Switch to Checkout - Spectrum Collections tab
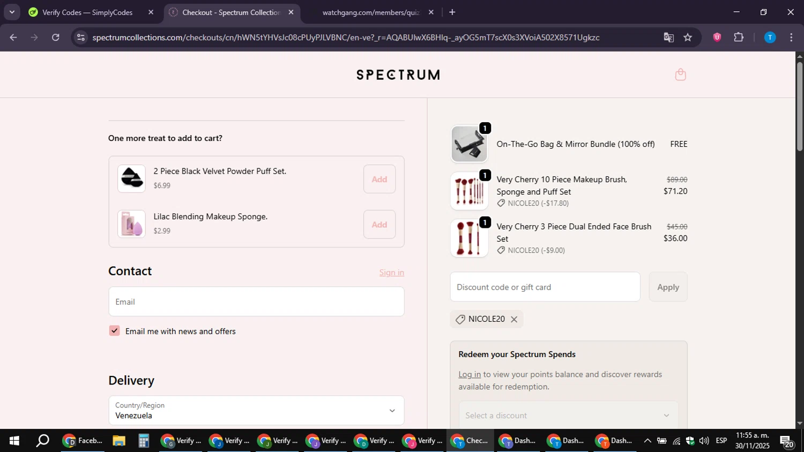 click(232, 12)
